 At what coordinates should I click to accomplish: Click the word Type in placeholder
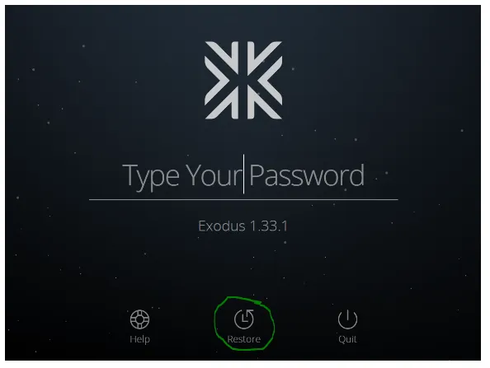(151, 176)
